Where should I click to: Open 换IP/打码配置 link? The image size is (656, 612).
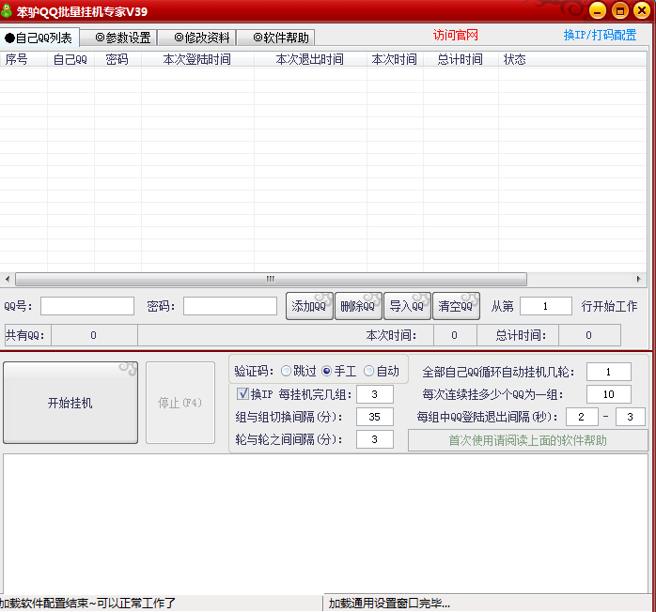tap(600, 35)
